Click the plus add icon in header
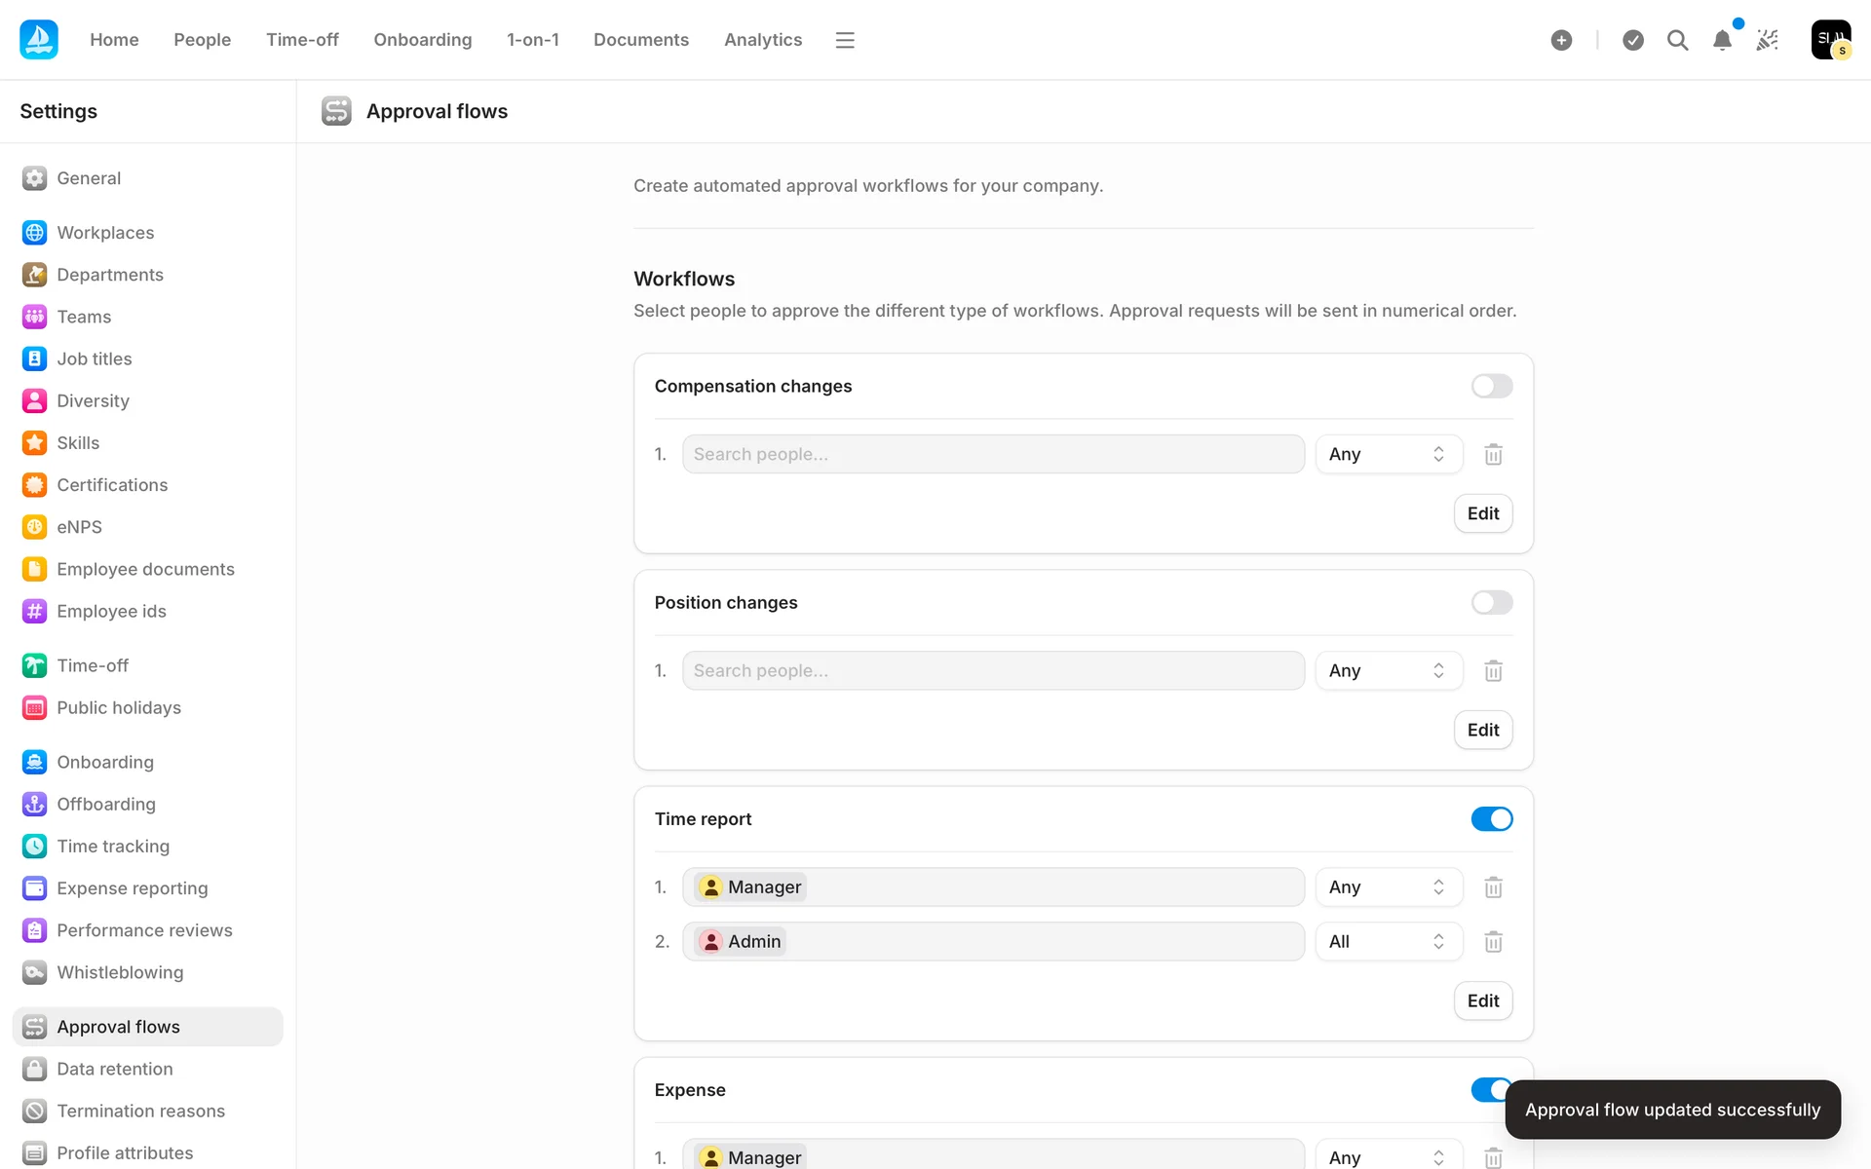The width and height of the screenshot is (1871, 1169). [1561, 40]
